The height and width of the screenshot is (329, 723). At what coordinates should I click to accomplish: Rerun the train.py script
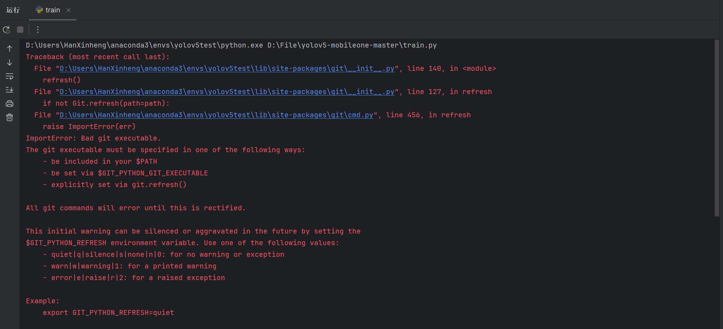(6, 30)
